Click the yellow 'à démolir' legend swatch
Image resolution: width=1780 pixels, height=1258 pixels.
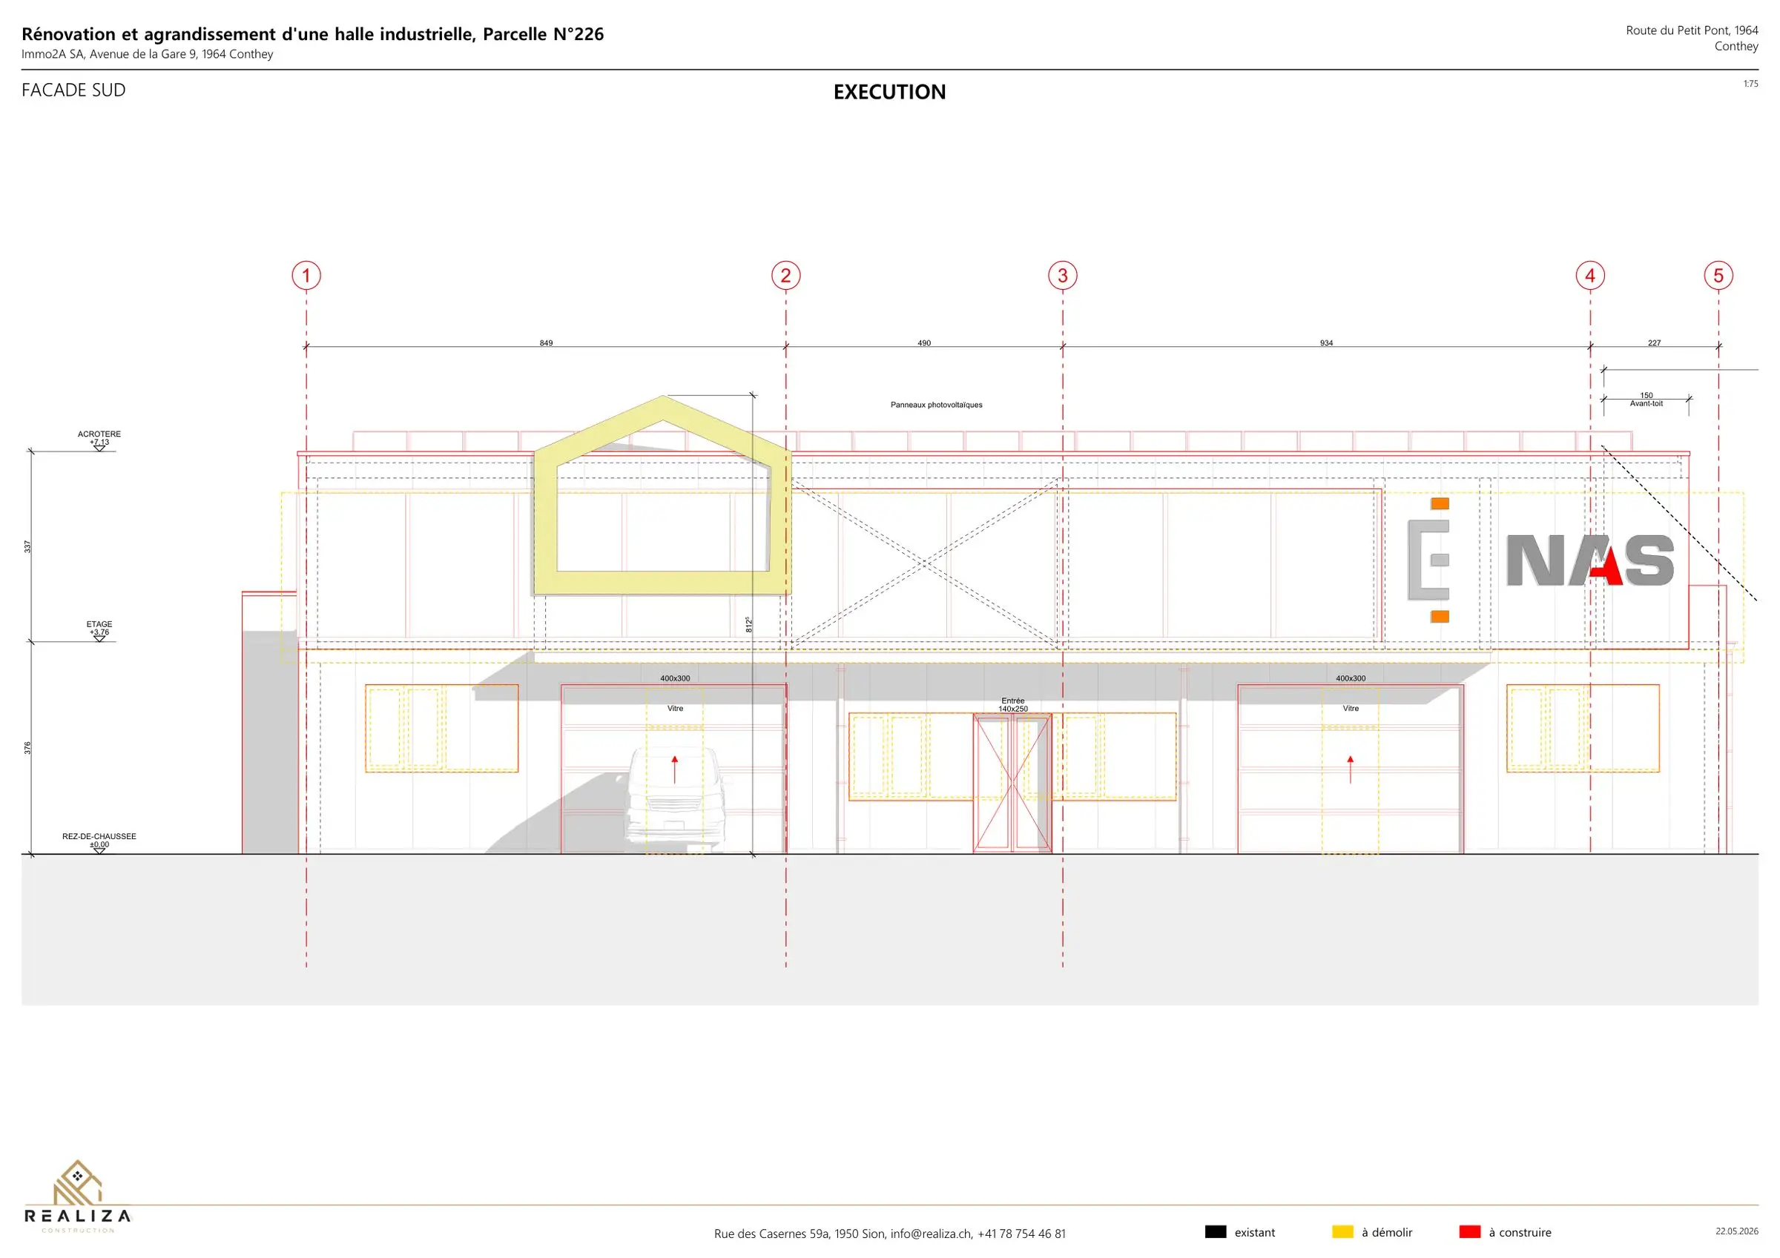[1342, 1231]
